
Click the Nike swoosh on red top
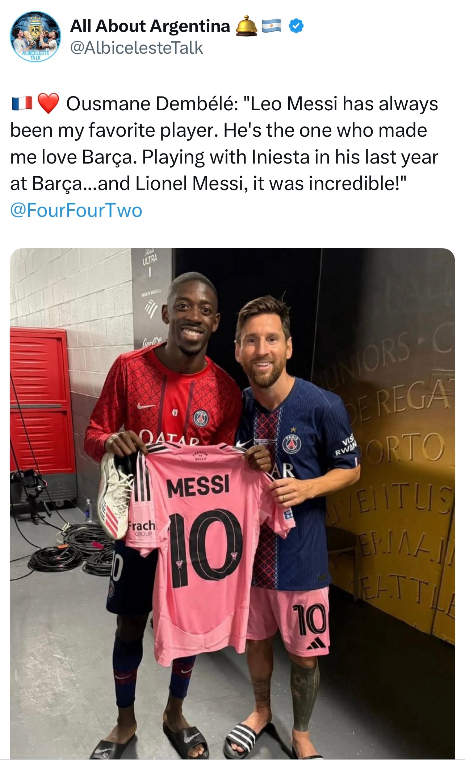(x=146, y=406)
